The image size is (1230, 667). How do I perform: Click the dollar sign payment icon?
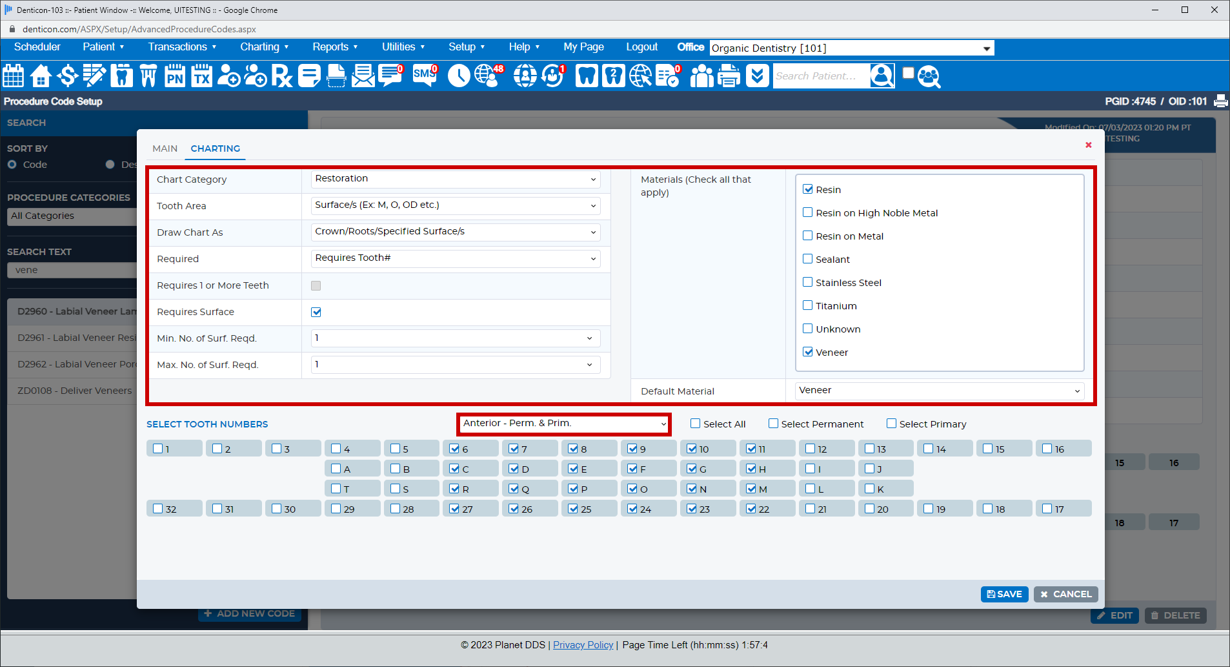(66, 76)
